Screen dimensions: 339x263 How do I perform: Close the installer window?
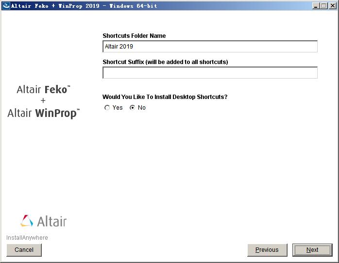(332, 6)
